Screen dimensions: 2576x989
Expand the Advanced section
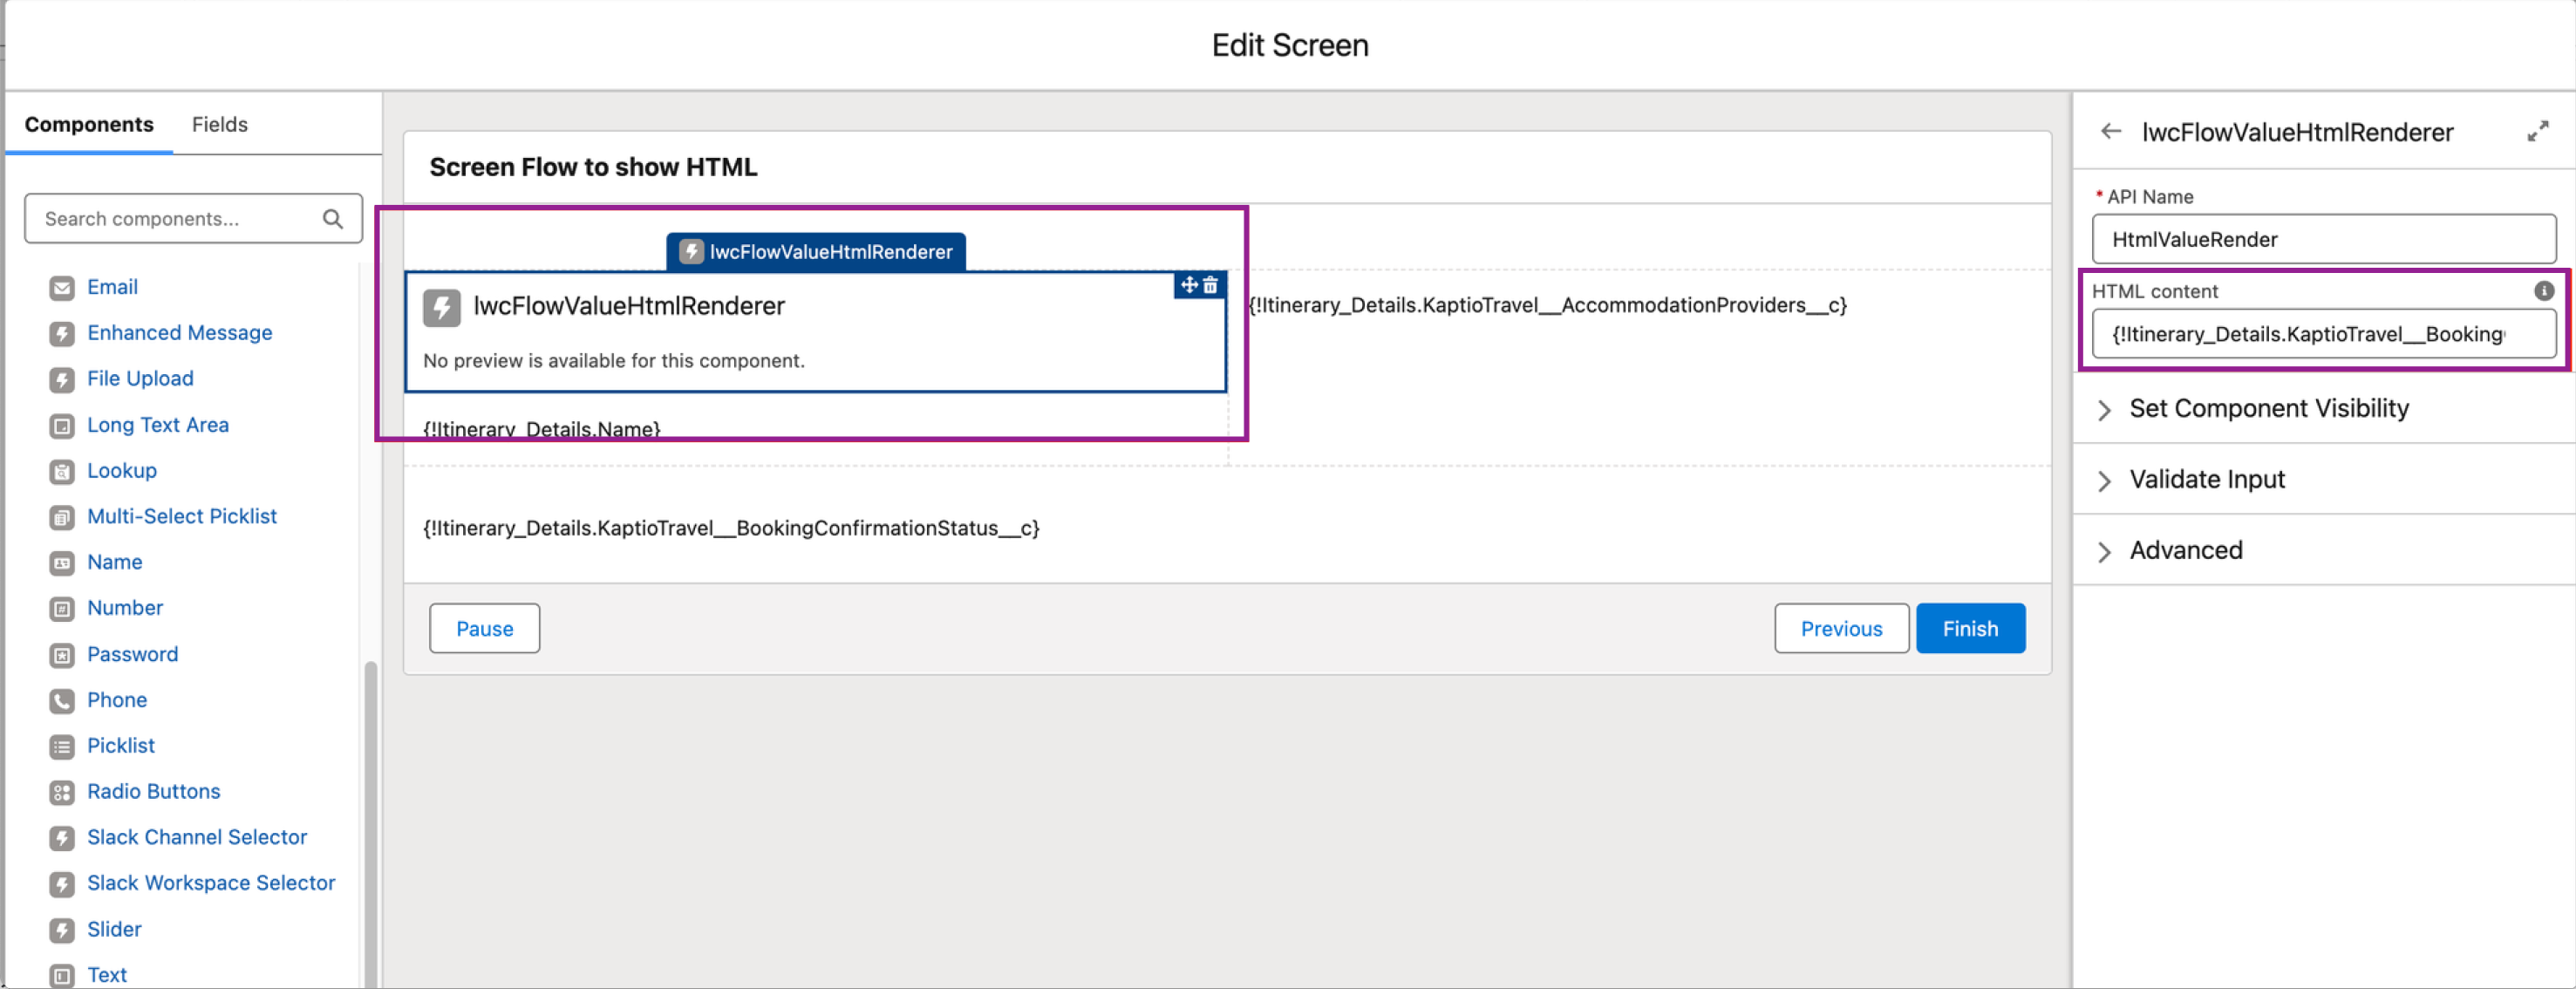pyautogui.click(x=2185, y=551)
